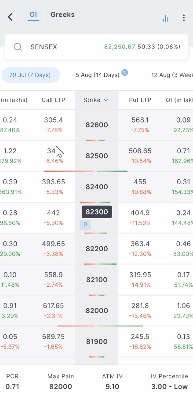
Task: Click the P marker under 82300
Action: [x=85, y=225]
